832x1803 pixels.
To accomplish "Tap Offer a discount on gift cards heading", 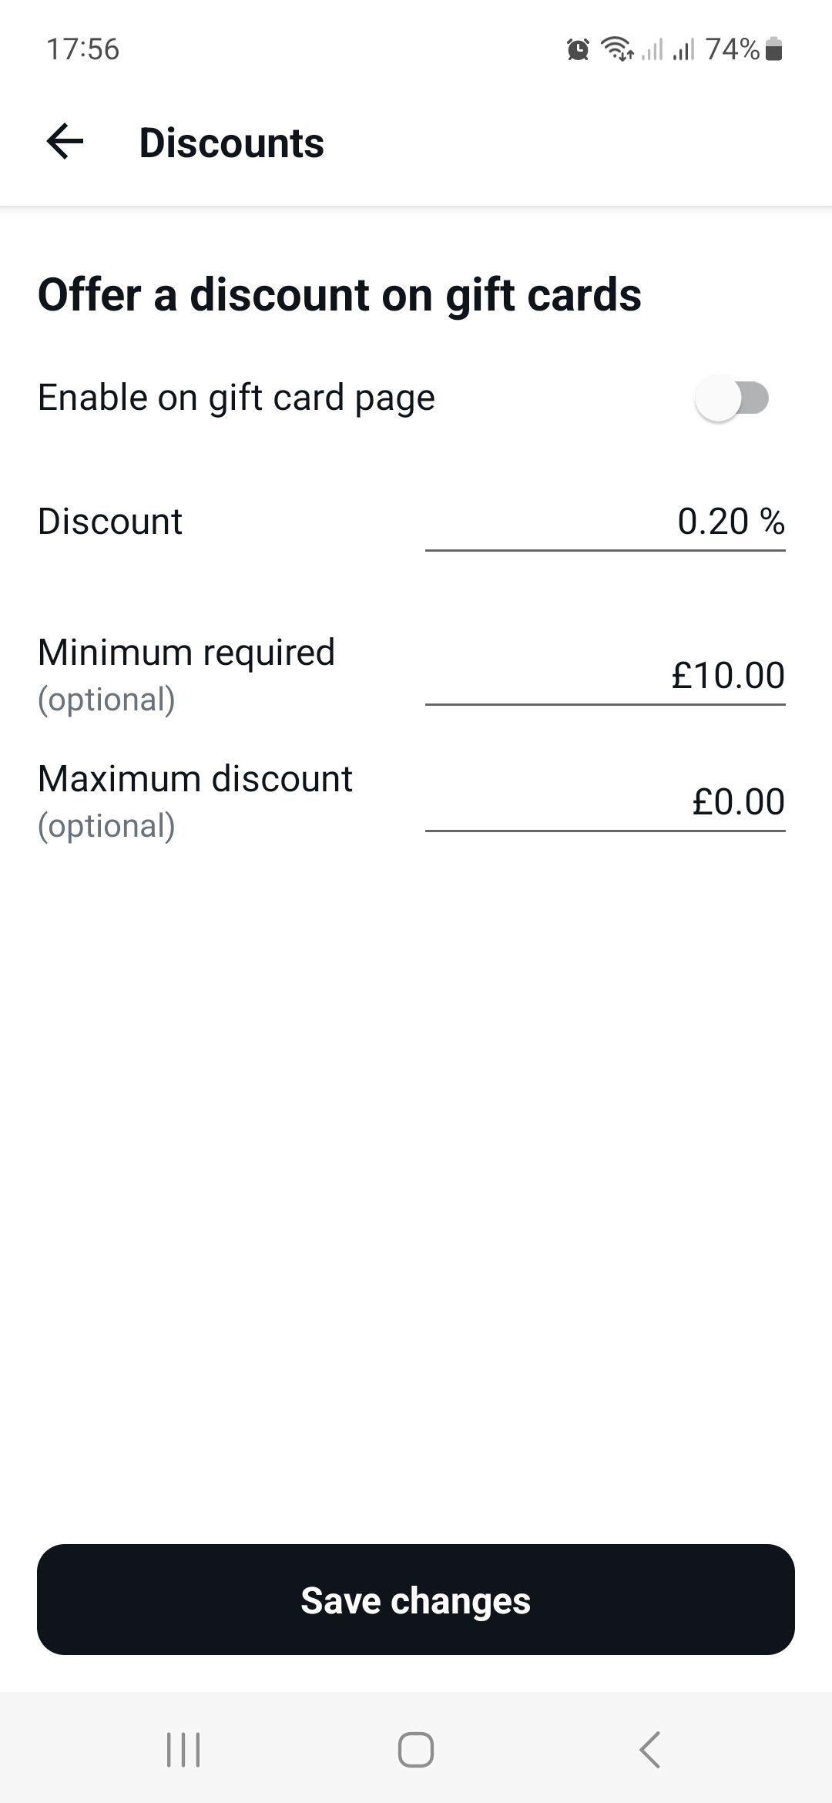I will 340,295.
